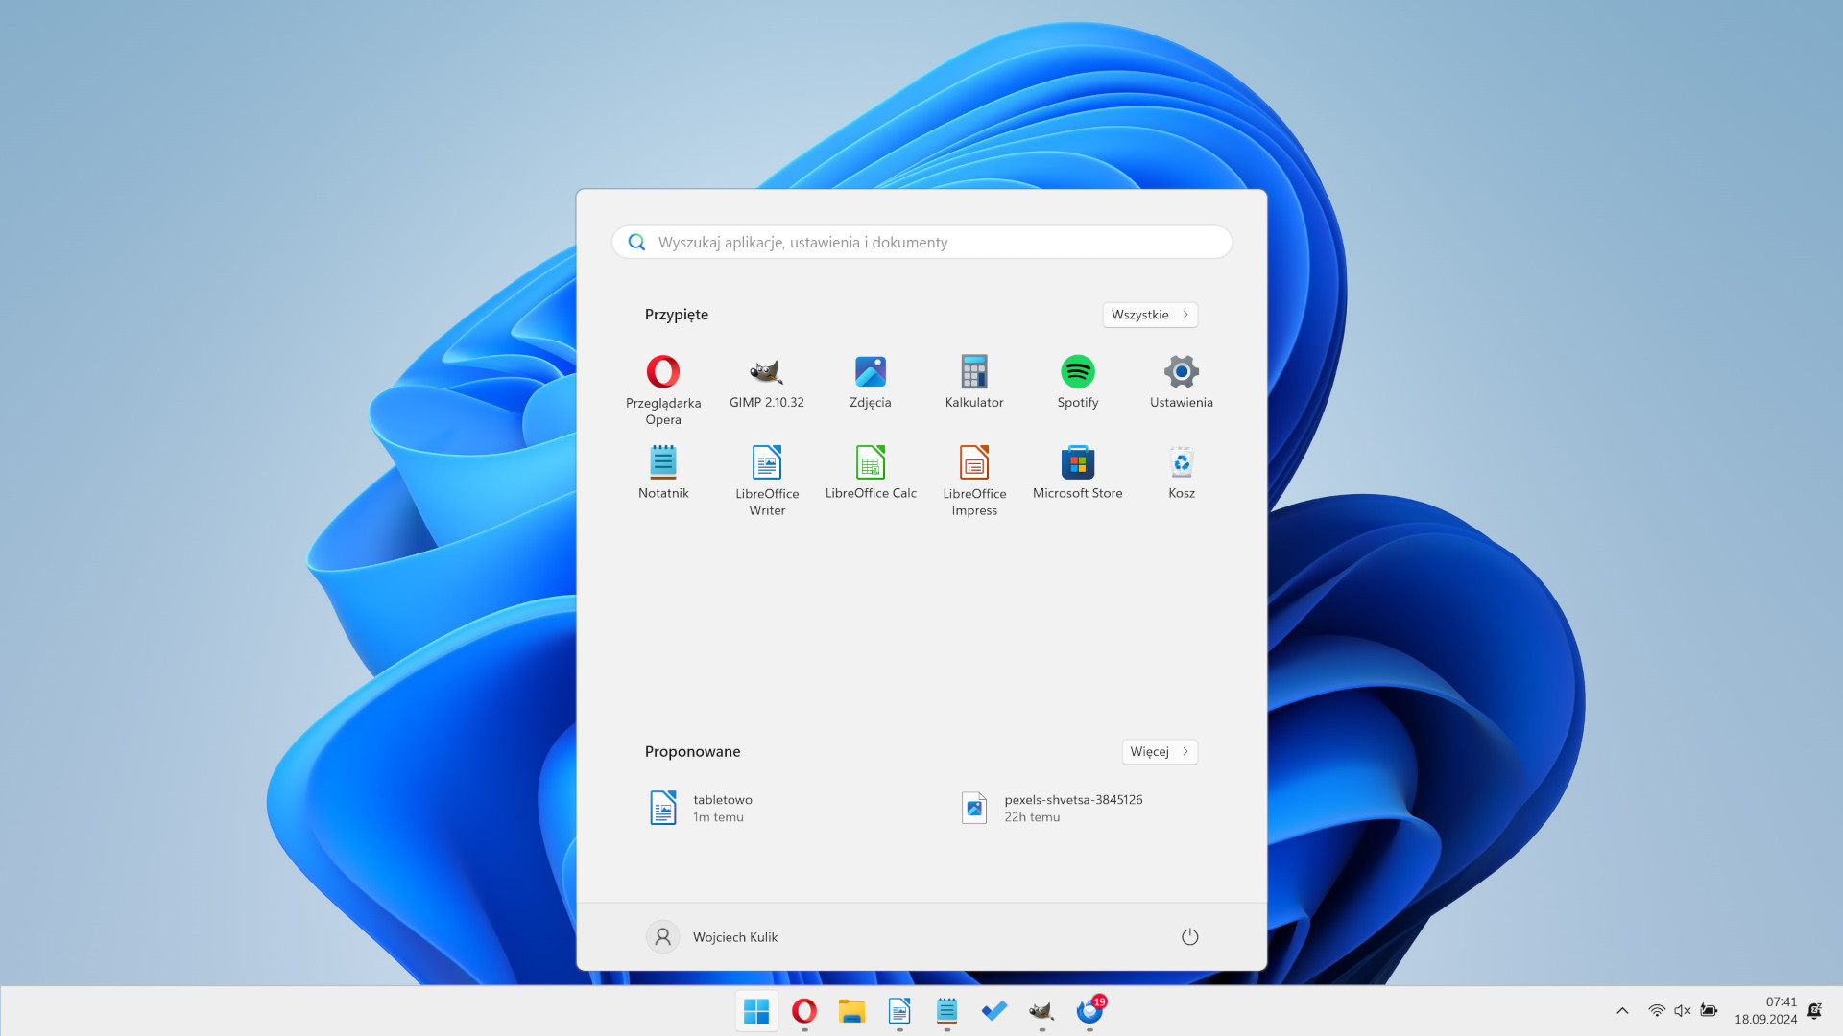Show more recommendations with Więcej button
Image resolution: width=1843 pixels, height=1036 pixels.
(x=1160, y=752)
